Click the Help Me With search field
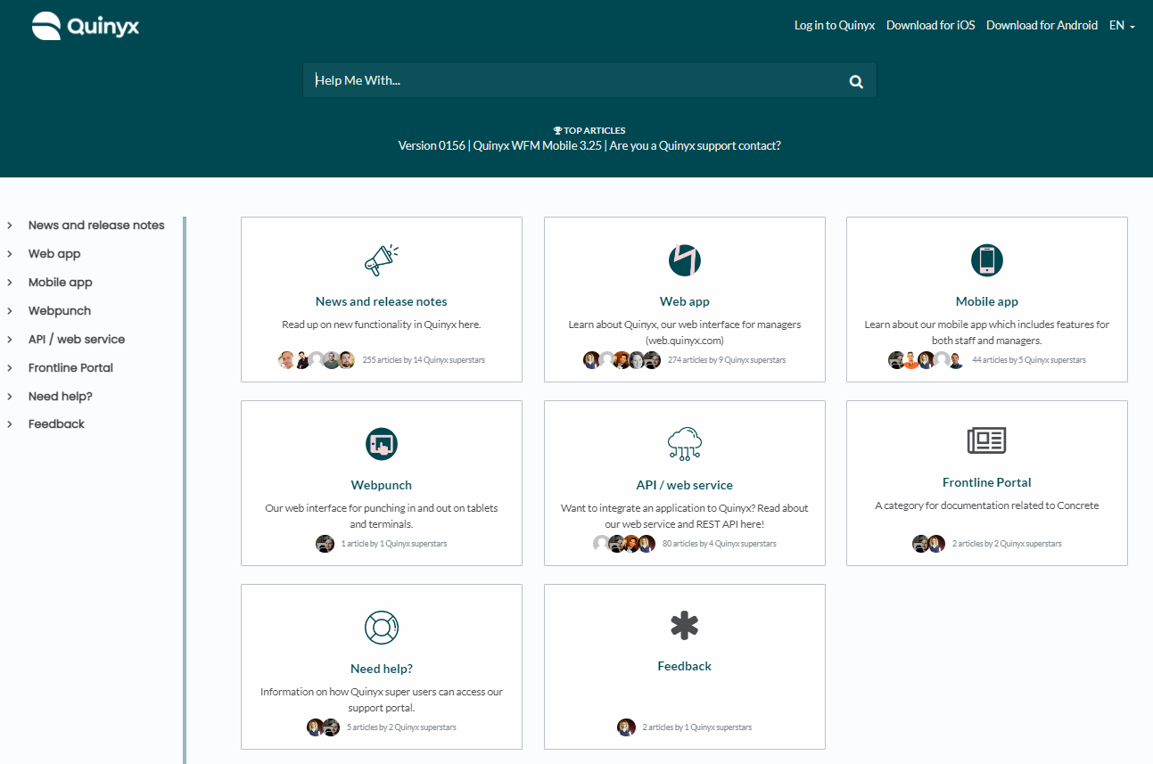Image resolution: width=1153 pixels, height=764 pixels. click(x=589, y=80)
